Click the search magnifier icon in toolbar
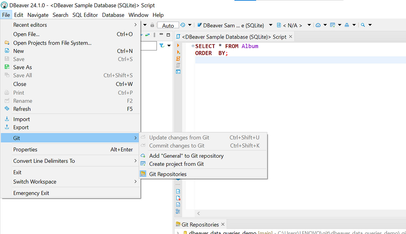This screenshot has height=234, width=406. point(363,25)
